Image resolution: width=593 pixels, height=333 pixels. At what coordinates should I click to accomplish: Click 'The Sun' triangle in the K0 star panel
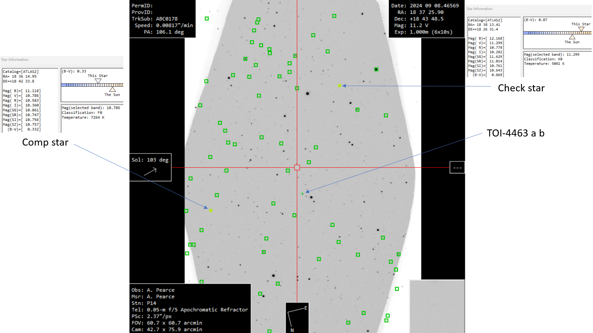coord(572,37)
